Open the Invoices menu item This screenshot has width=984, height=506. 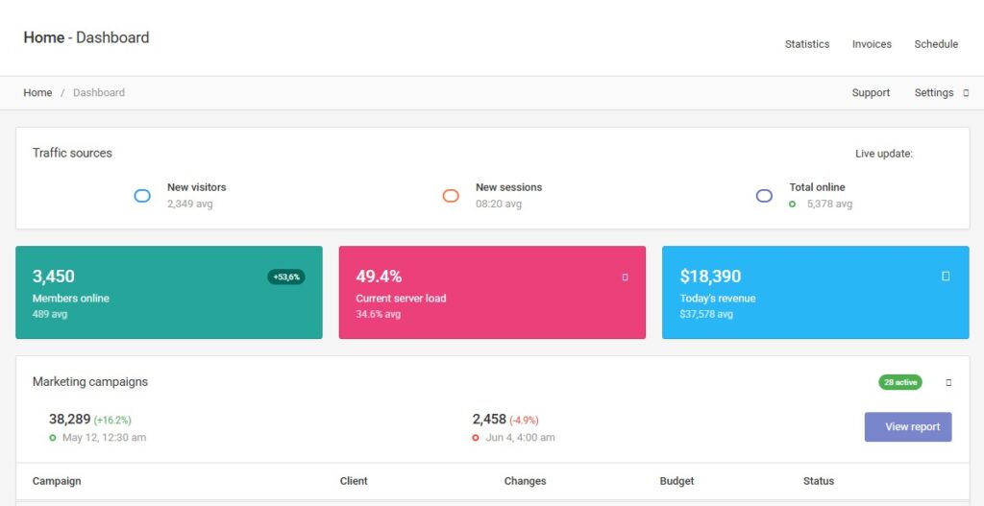coord(872,44)
